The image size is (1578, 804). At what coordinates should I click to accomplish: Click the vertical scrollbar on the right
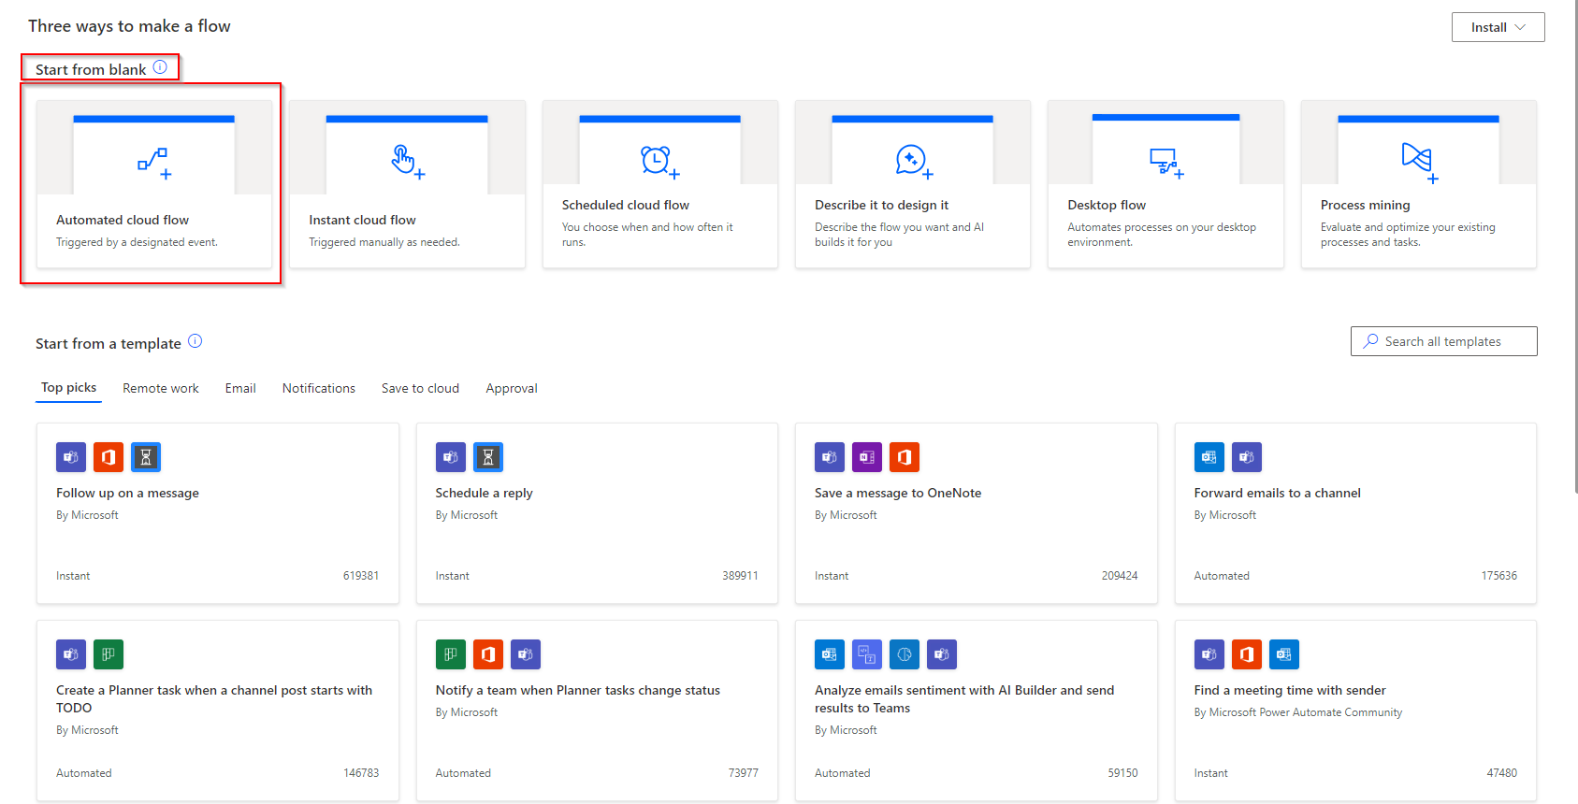[x=1575, y=248]
